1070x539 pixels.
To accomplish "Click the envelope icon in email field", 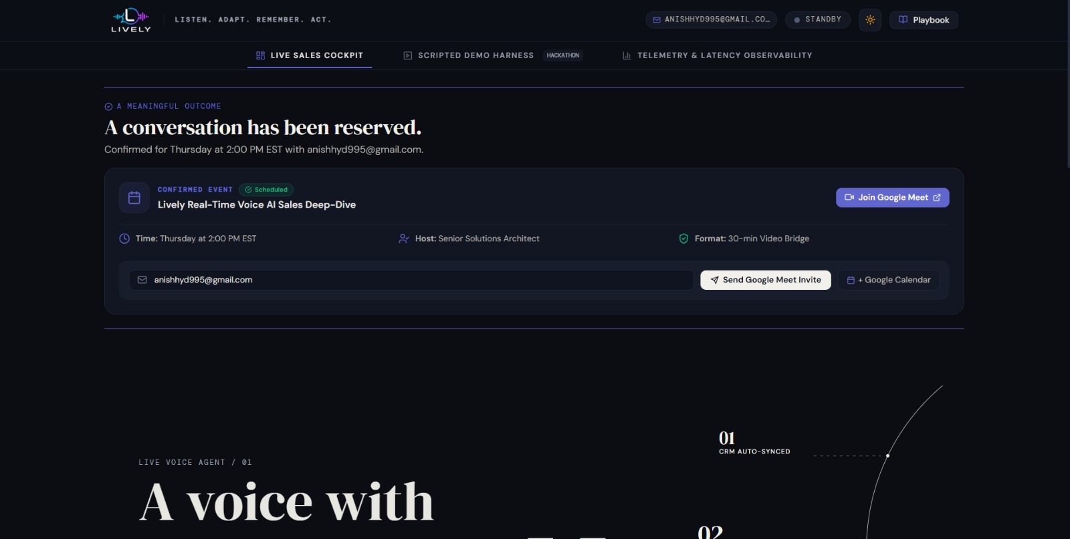I will point(142,280).
